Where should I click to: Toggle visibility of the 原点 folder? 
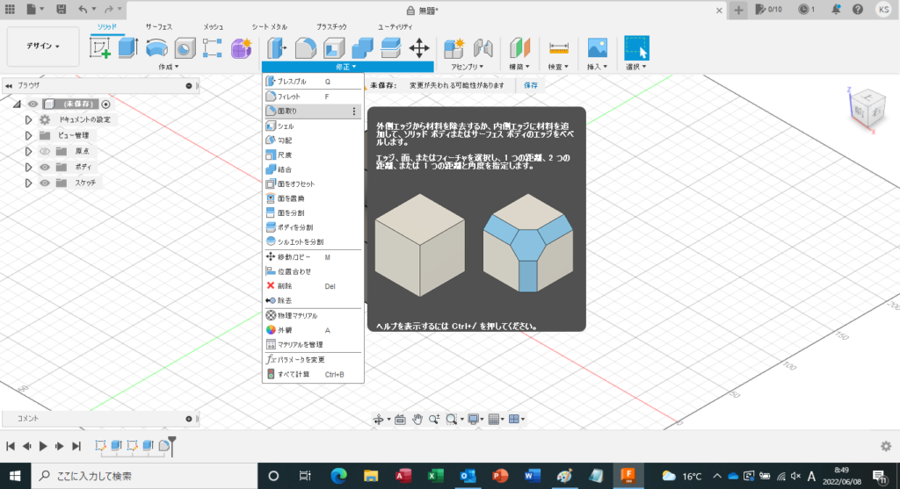click(x=45, y=151)
